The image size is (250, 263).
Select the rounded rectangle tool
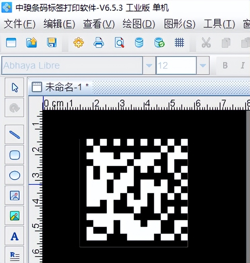click(x=14, y=155)
